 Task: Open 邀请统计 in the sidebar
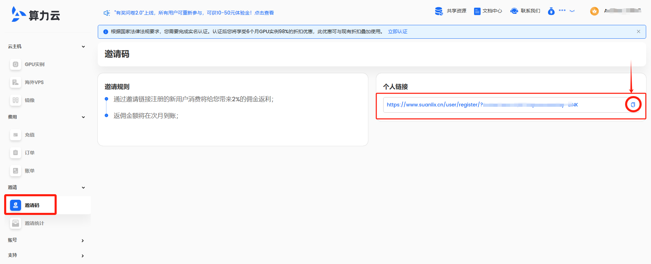pos(35,223)
